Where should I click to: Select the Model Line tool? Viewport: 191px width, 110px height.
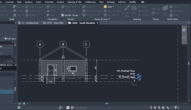click(x=69, y=11)
